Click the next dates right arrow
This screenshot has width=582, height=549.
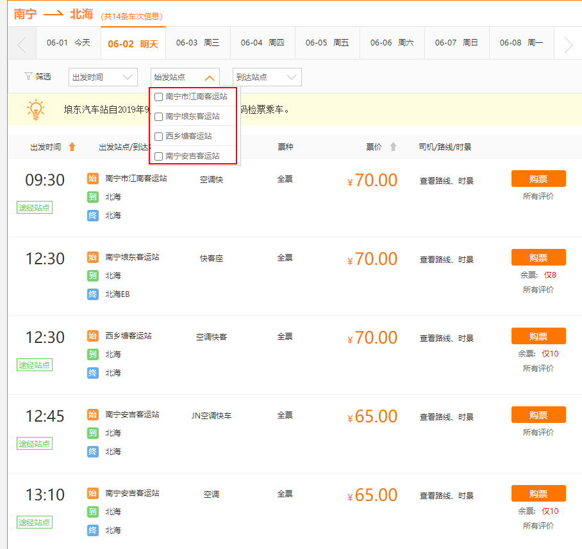[x=568, y=45]
